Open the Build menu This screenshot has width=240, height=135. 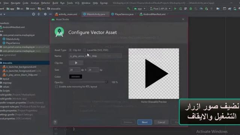click(55, 3)
